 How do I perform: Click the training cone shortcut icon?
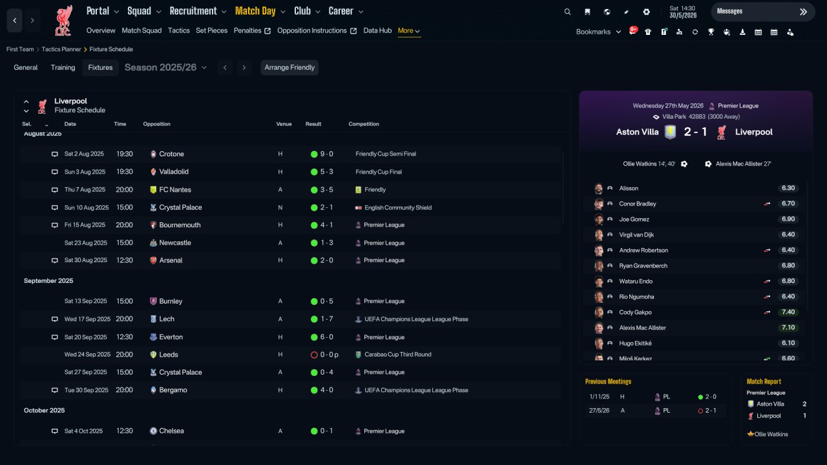pyautogui.click(x=742, y=32)
